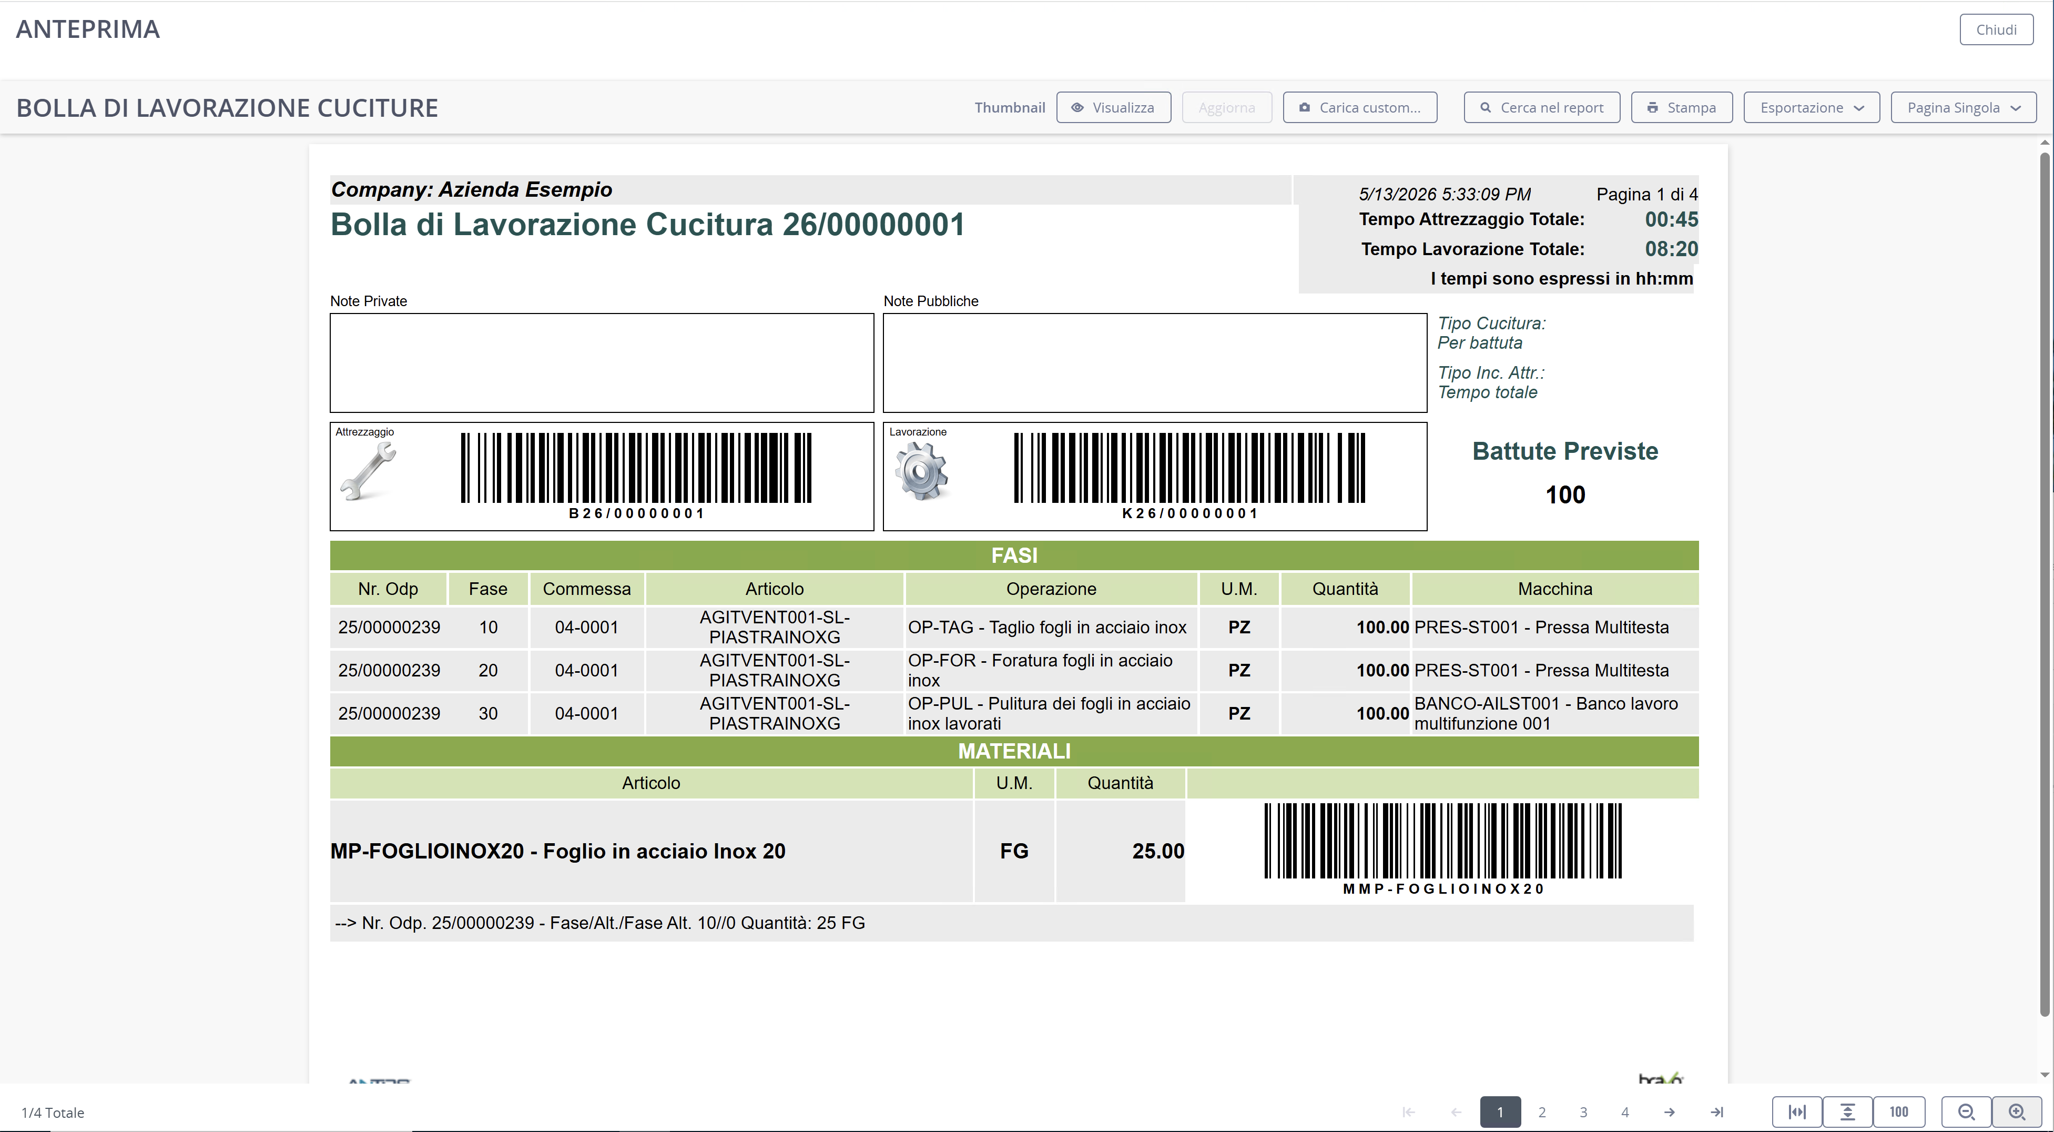This screenshot has width=2054, height=1132.
Task: Reset the zoom to 100 percent
Action: [x=1899, y=1112]
